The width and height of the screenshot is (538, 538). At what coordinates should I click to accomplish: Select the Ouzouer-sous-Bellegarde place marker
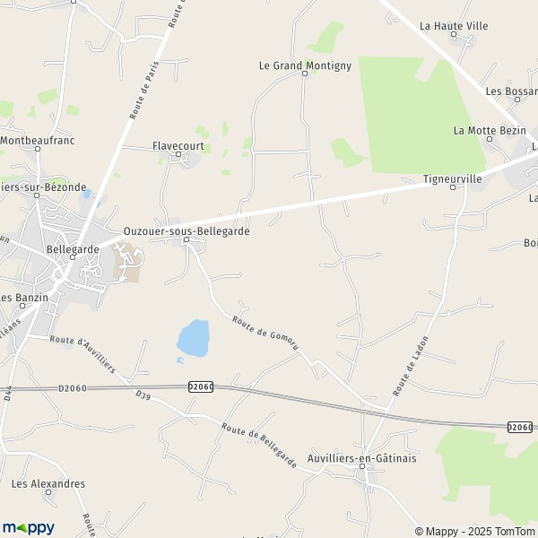point(187,239)
